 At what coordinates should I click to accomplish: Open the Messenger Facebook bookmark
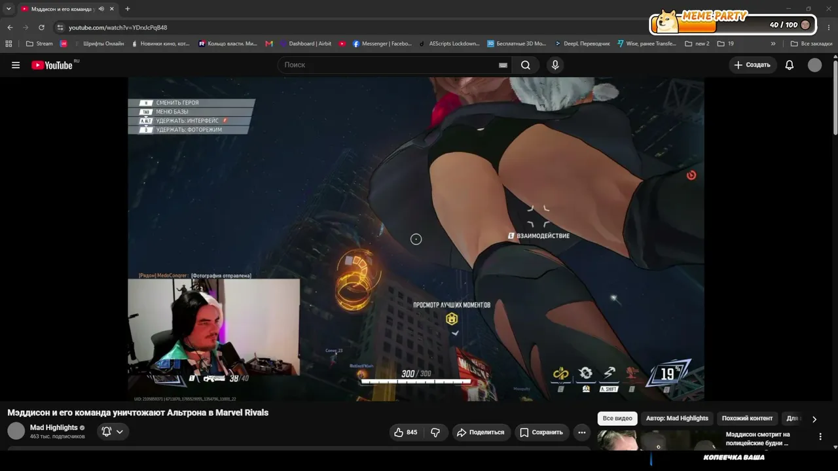pos(382,44)
